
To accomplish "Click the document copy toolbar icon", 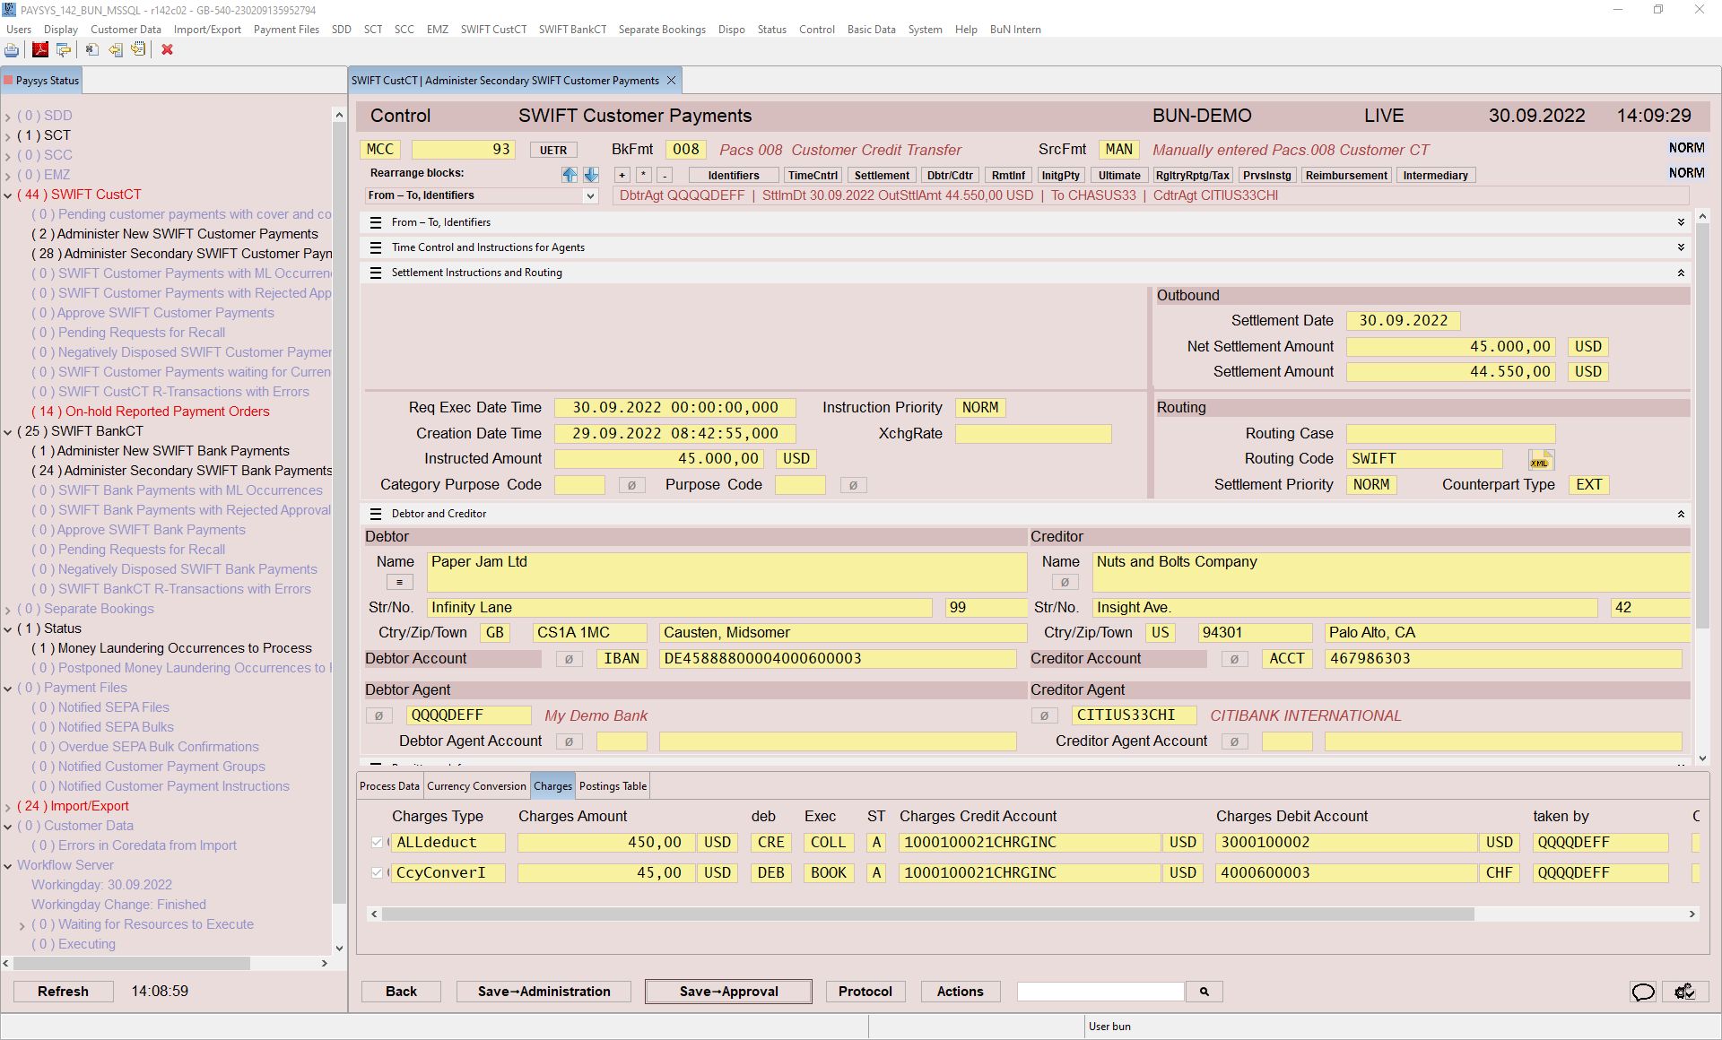I will coord(91,50).
